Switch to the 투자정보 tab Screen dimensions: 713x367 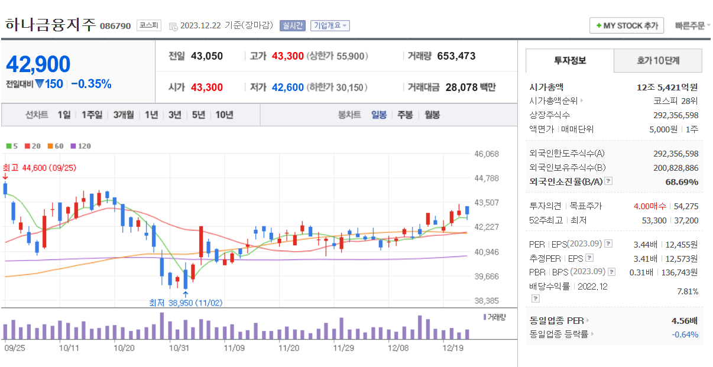569,60
